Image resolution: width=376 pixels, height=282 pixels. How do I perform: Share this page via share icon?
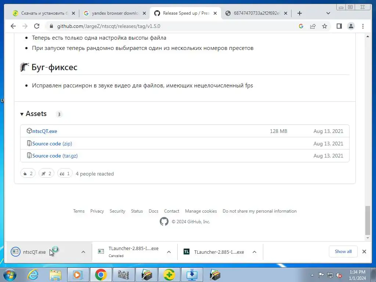(x=313, y=26)
